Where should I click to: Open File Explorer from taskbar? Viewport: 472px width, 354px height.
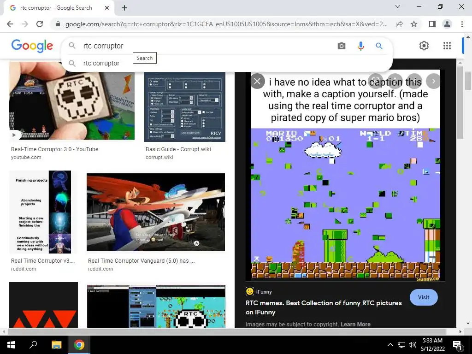pos(56,345)
